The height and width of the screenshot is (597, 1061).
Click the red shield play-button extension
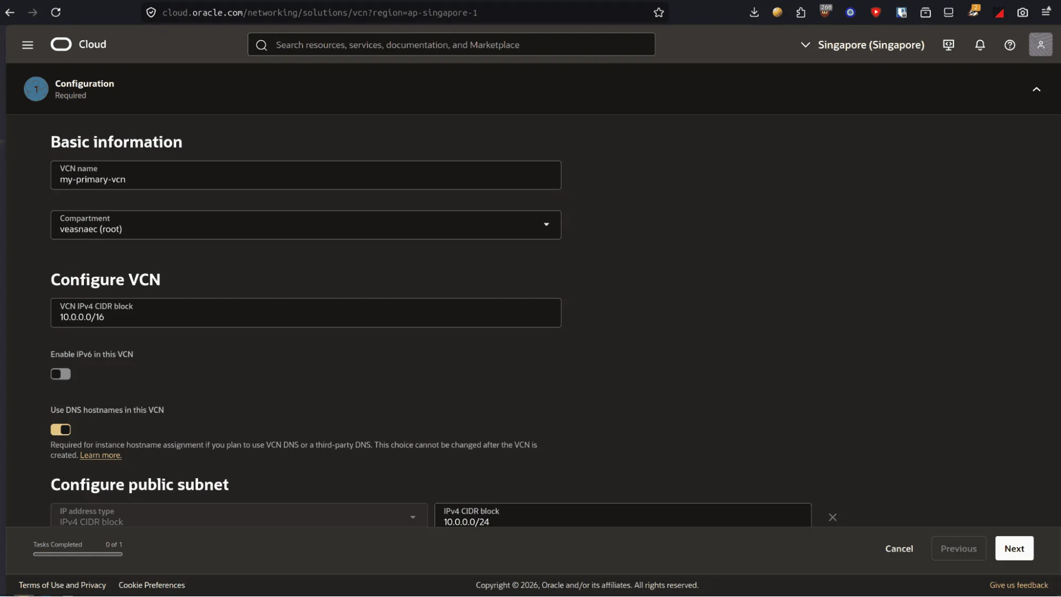coord(876,12)
